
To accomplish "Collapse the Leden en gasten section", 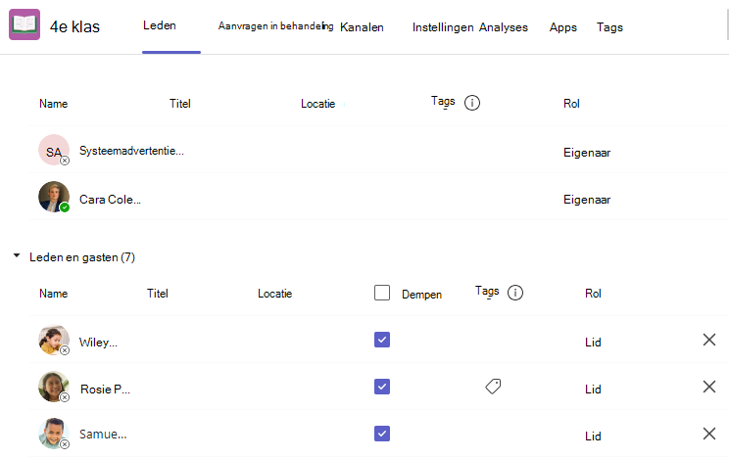I will (x=17, y=256).
